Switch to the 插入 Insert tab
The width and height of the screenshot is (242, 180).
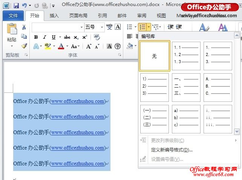point(54,16)
